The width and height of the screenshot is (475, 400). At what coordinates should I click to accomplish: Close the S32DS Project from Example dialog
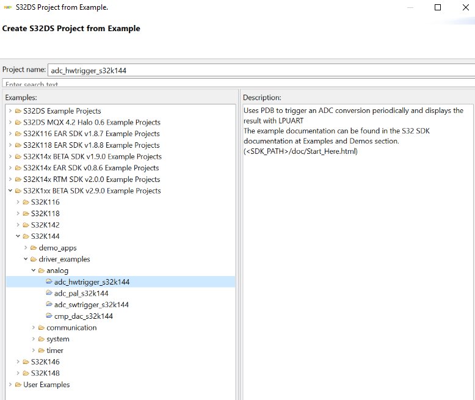466,7
